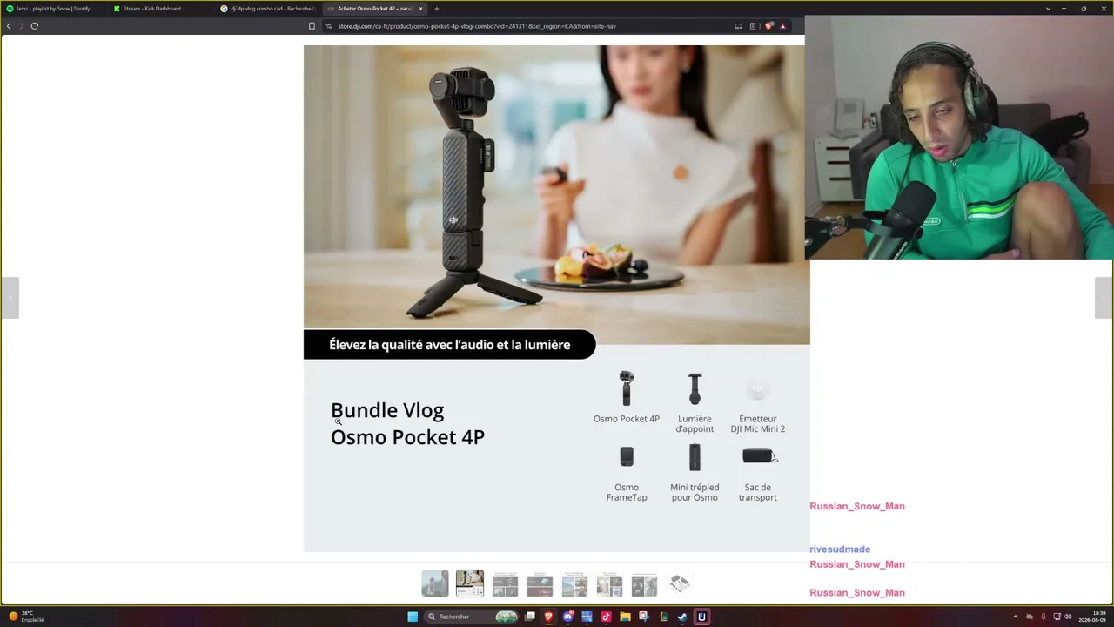Image resolution: width=1114 pixels, height=627 pixels.
Task: Select the third product gallery thumbnail
Action: pos(505,583)
